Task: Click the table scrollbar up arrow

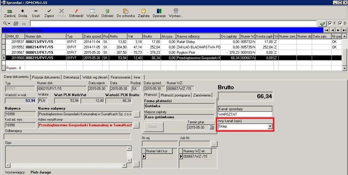Action: pos(345,36)
